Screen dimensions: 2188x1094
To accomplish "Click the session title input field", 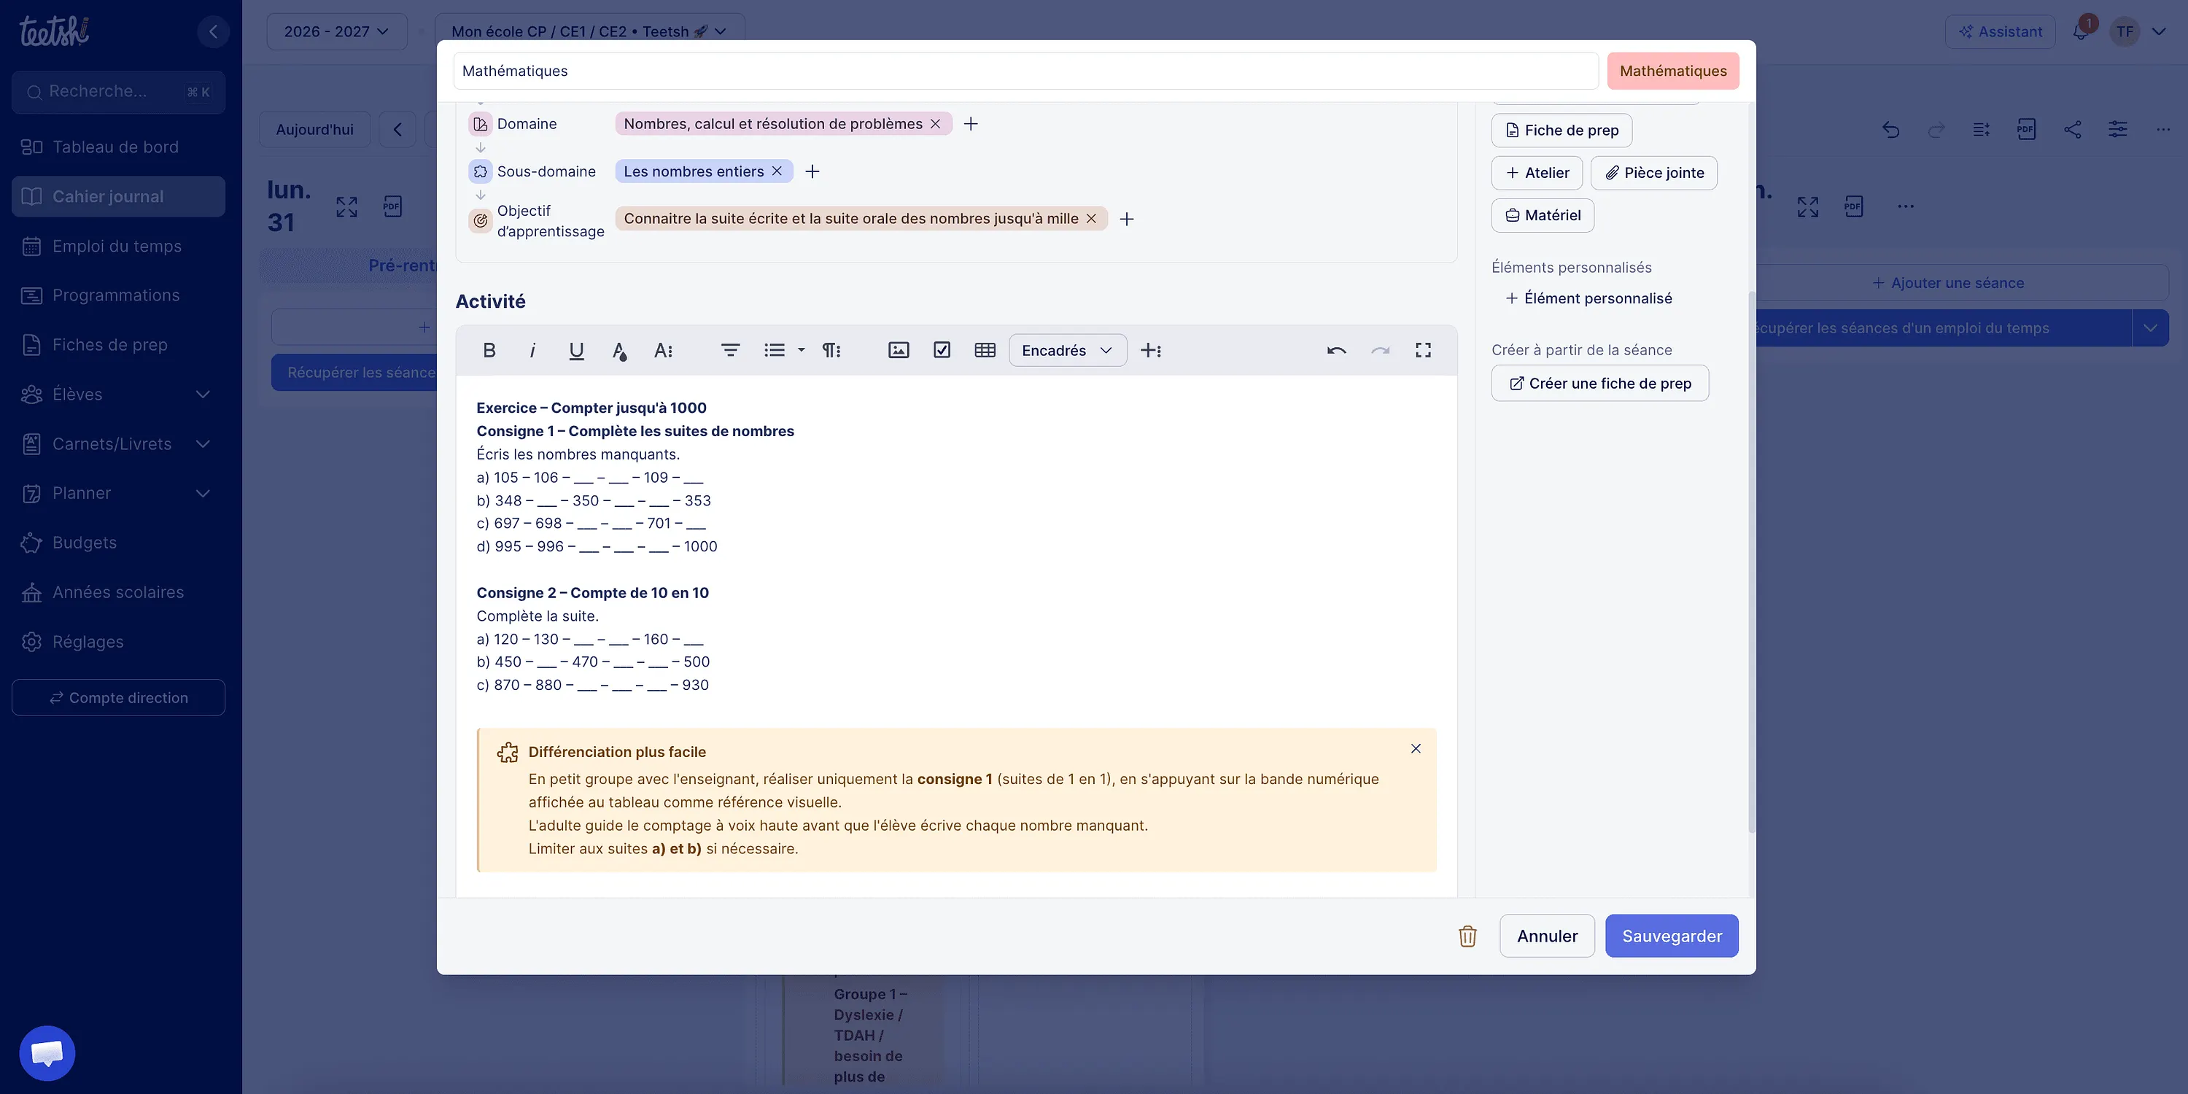I will click(x=1026, y=71).
